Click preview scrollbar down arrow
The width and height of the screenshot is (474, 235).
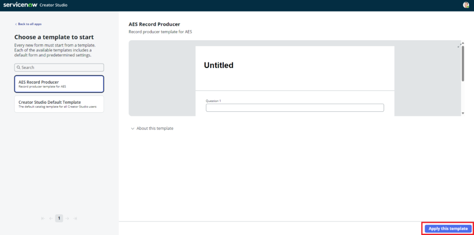463,113
